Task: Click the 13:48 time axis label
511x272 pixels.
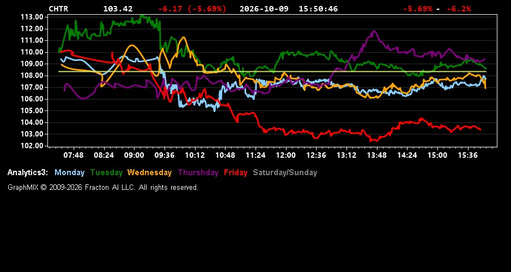Action: 377,155
